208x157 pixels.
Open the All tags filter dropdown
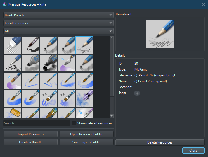(x=58, y=31)
